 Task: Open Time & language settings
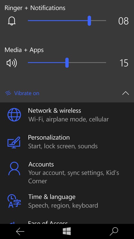tap(67, 201)
